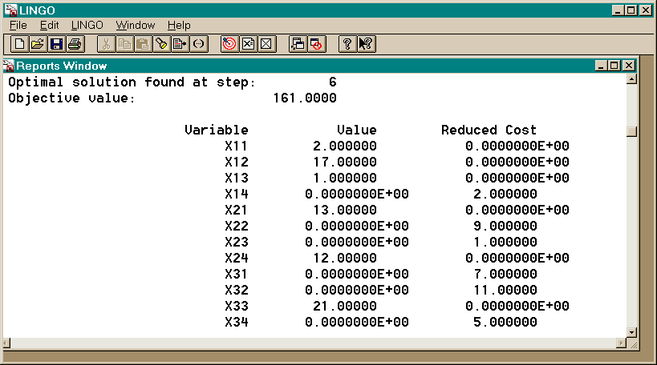Click variable name X11
The image size is (657, 365).
click(x=237, y=146)
